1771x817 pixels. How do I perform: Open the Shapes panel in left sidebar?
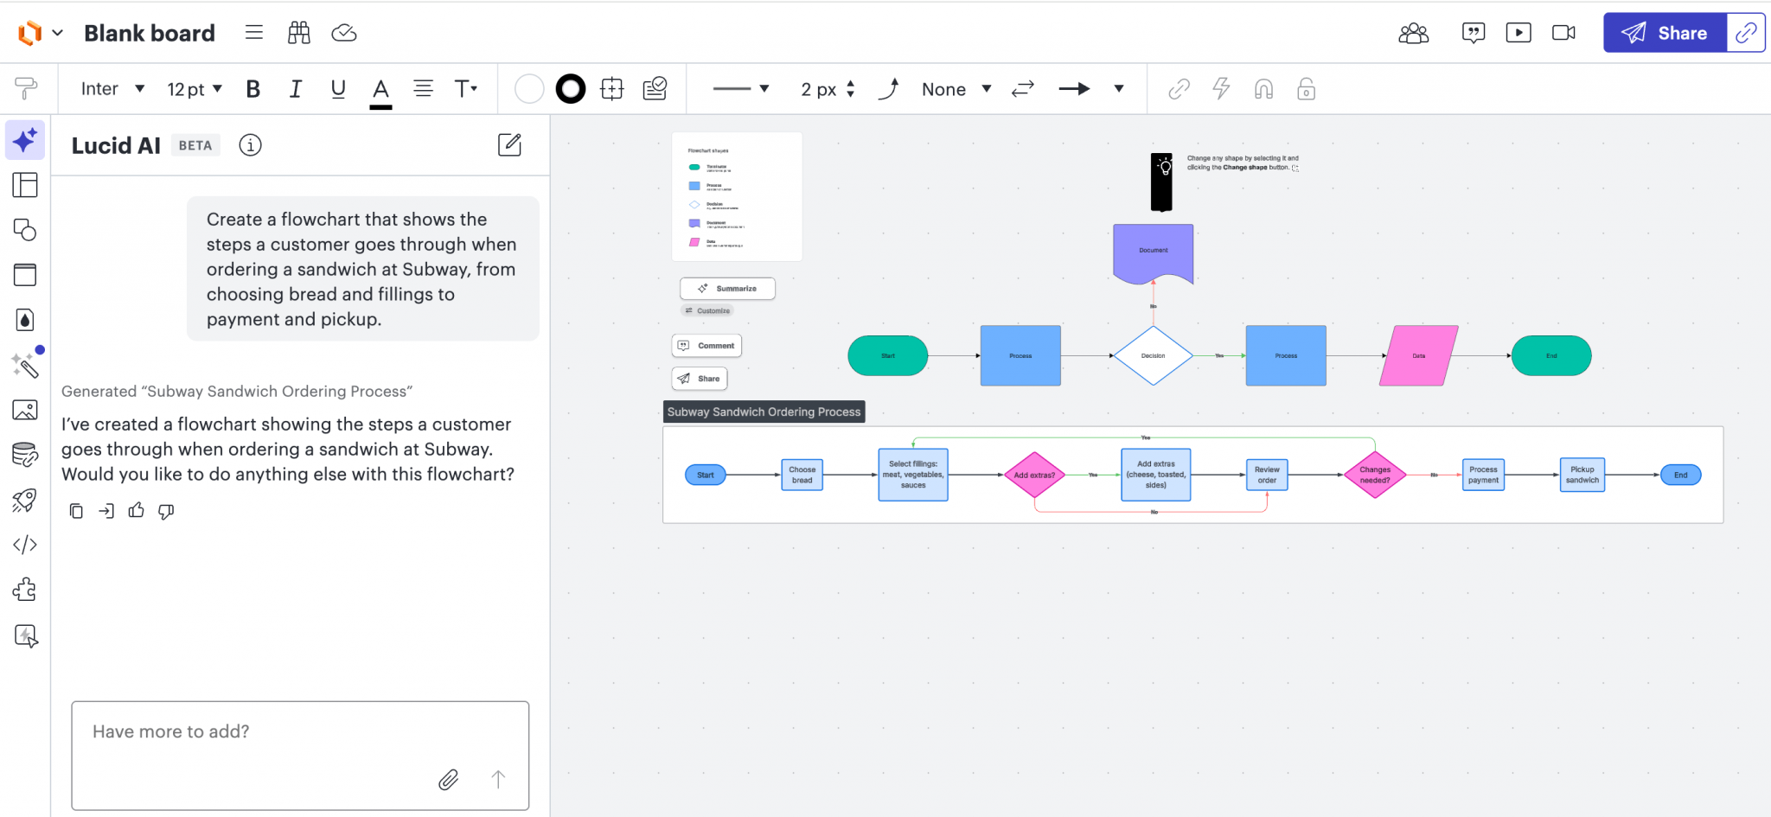(25, 230)
